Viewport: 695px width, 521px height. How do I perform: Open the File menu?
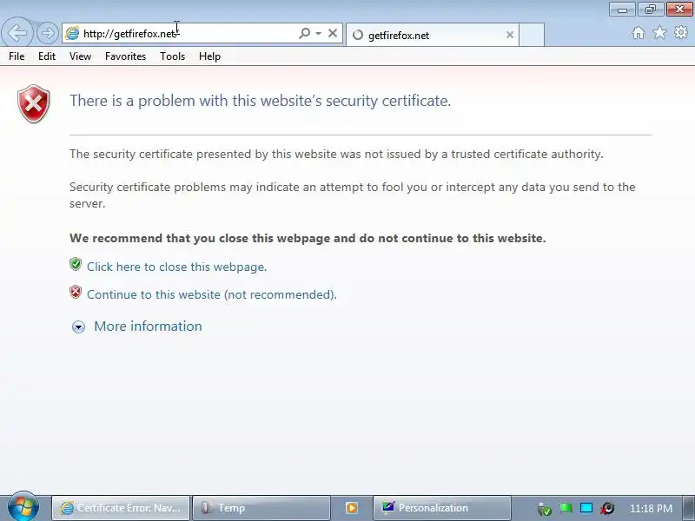[17, 56]
